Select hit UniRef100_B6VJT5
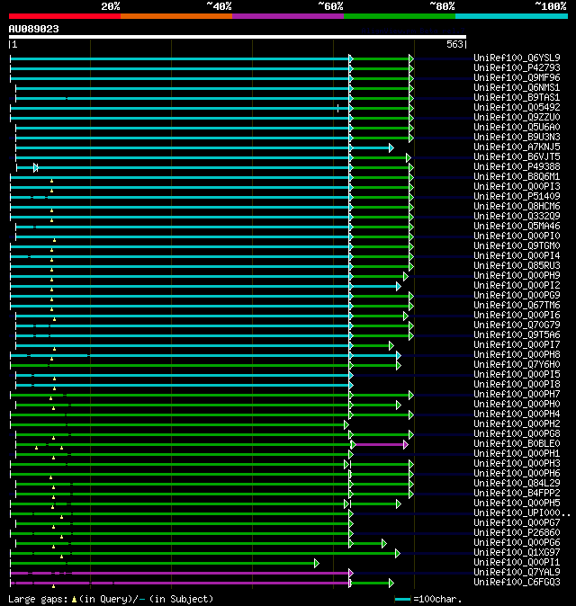 tap(517, 157)
